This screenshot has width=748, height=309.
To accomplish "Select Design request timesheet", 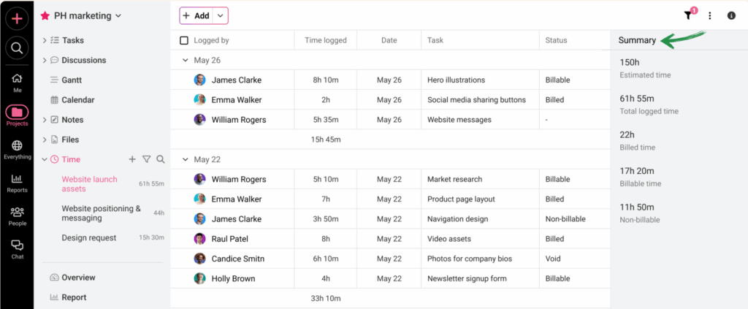I will pos(88,238).
